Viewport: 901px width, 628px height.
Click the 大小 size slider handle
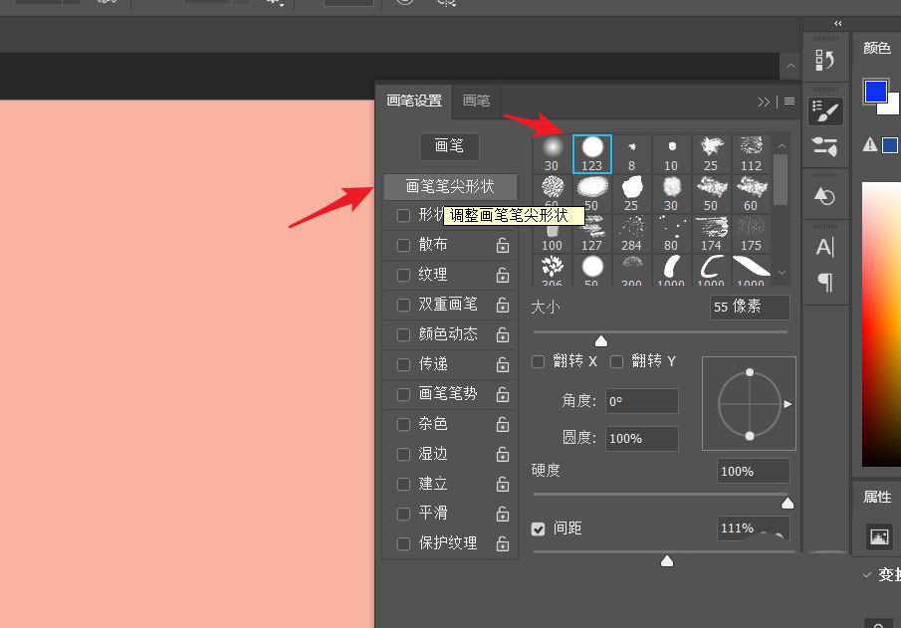[601, 341]
